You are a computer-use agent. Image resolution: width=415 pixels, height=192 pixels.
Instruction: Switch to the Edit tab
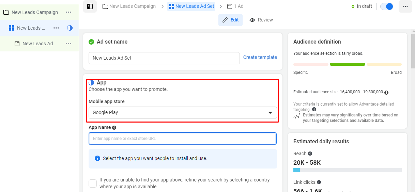pos(231,20)
